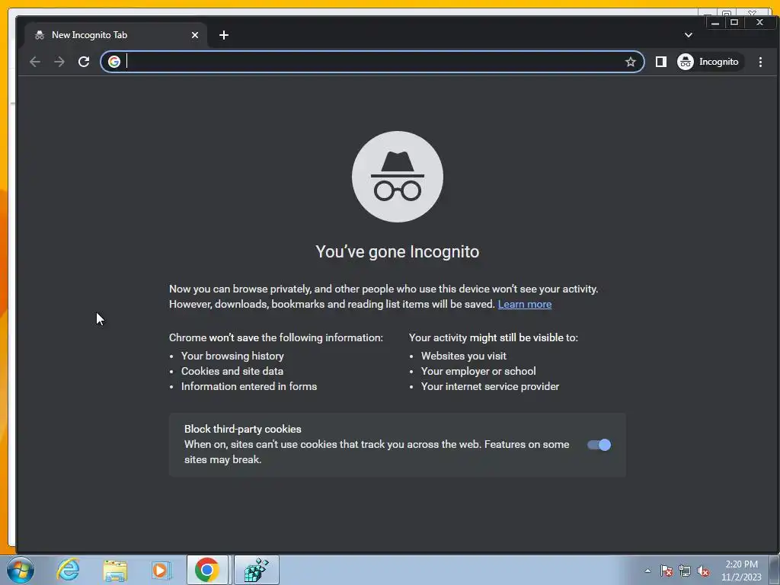Click the large Incognito logo
The image size is (780, 585).
[398, 177]
